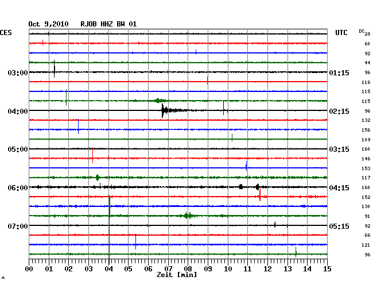Click the date label "Oct 9,2010"
The image size is (373, 284).
tap(48, 24)
